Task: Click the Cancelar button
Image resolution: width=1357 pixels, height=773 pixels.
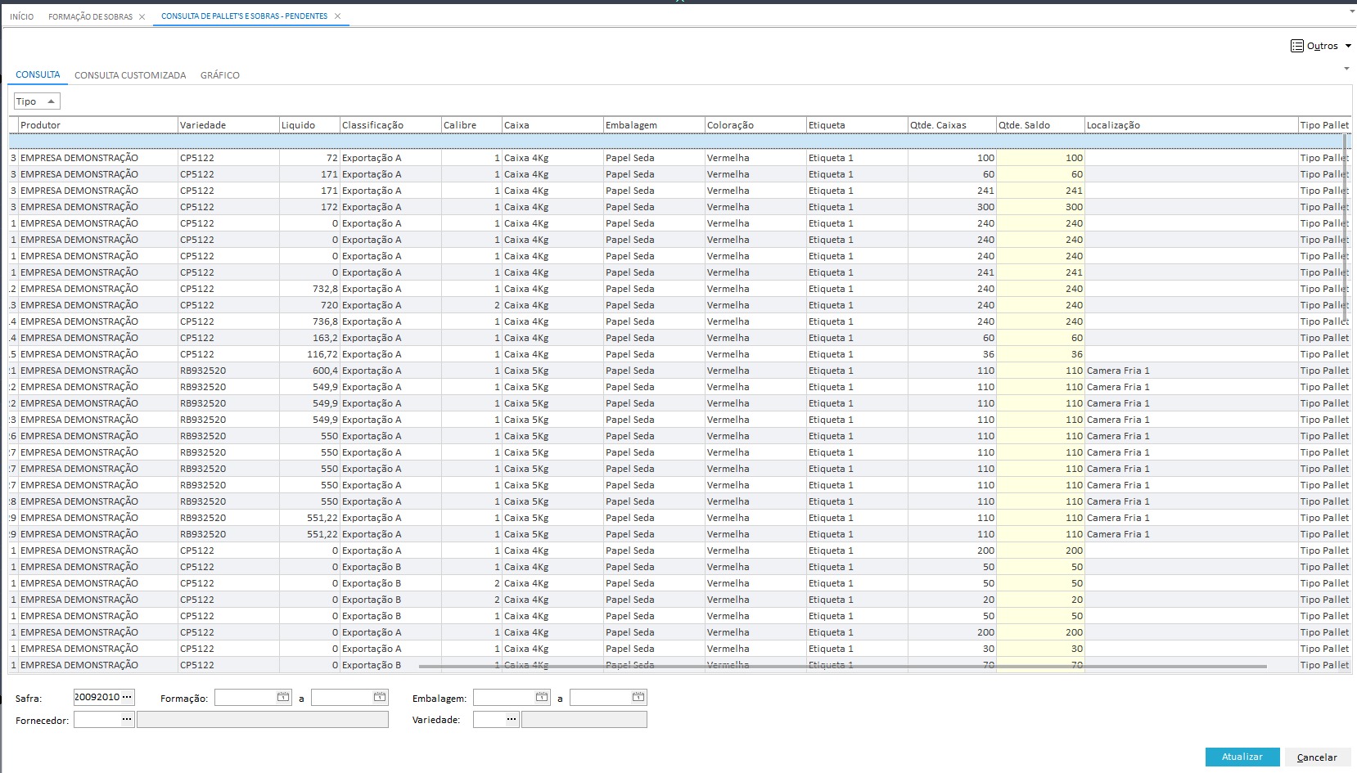Action: pos(1317,757)
